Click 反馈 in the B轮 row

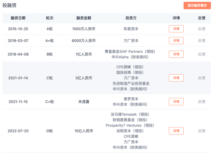click(x=202, y=54)
